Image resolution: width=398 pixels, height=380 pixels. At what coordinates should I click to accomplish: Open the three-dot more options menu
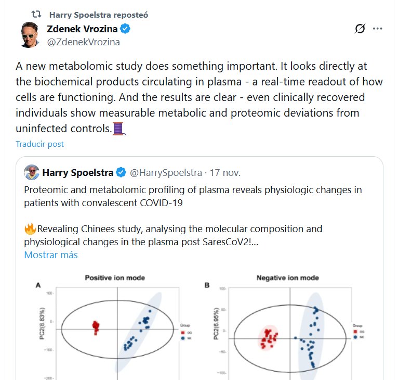[378, 29]
